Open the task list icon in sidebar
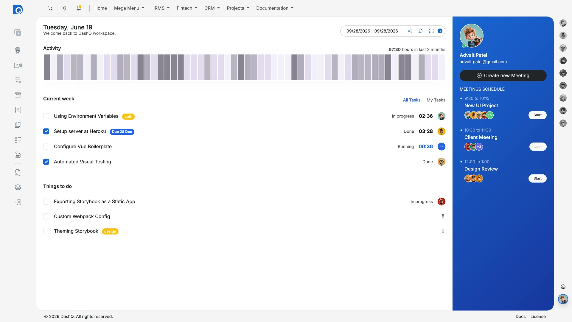572x322 pixels. 18,140
